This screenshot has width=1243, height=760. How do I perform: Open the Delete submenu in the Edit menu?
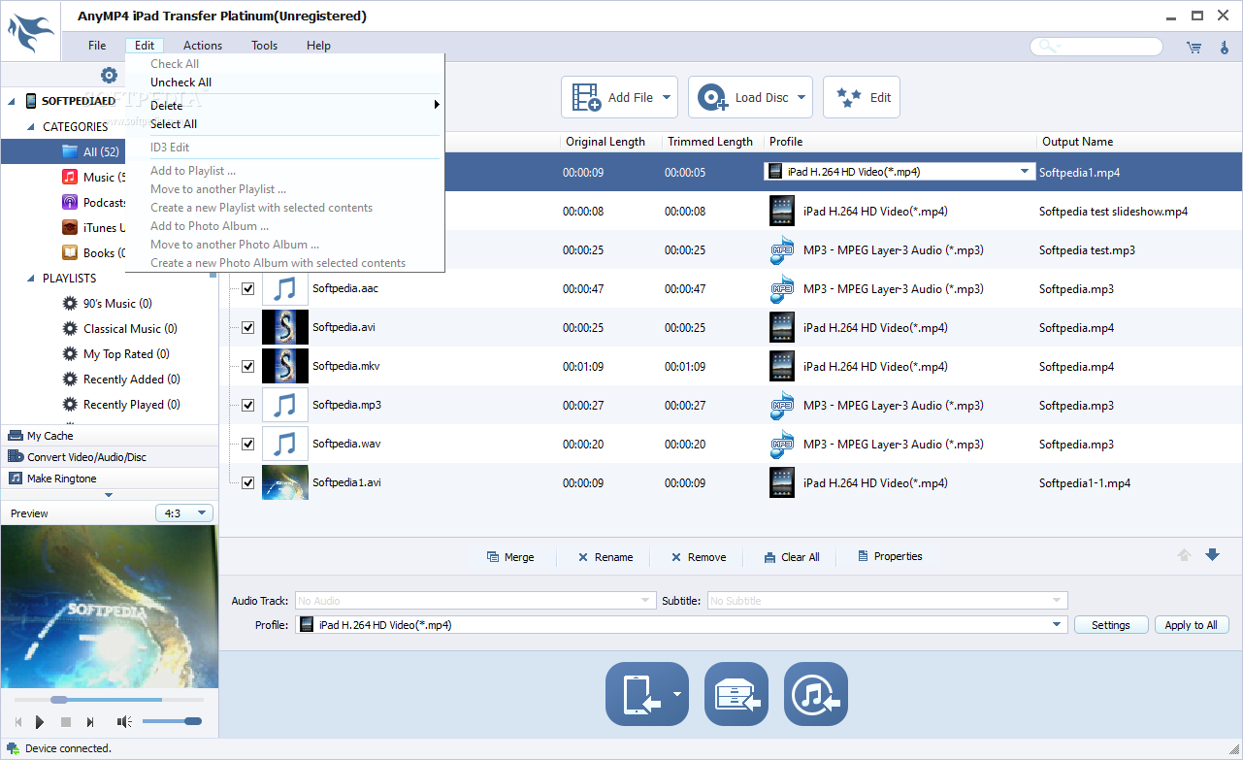(x=284, y=105)
